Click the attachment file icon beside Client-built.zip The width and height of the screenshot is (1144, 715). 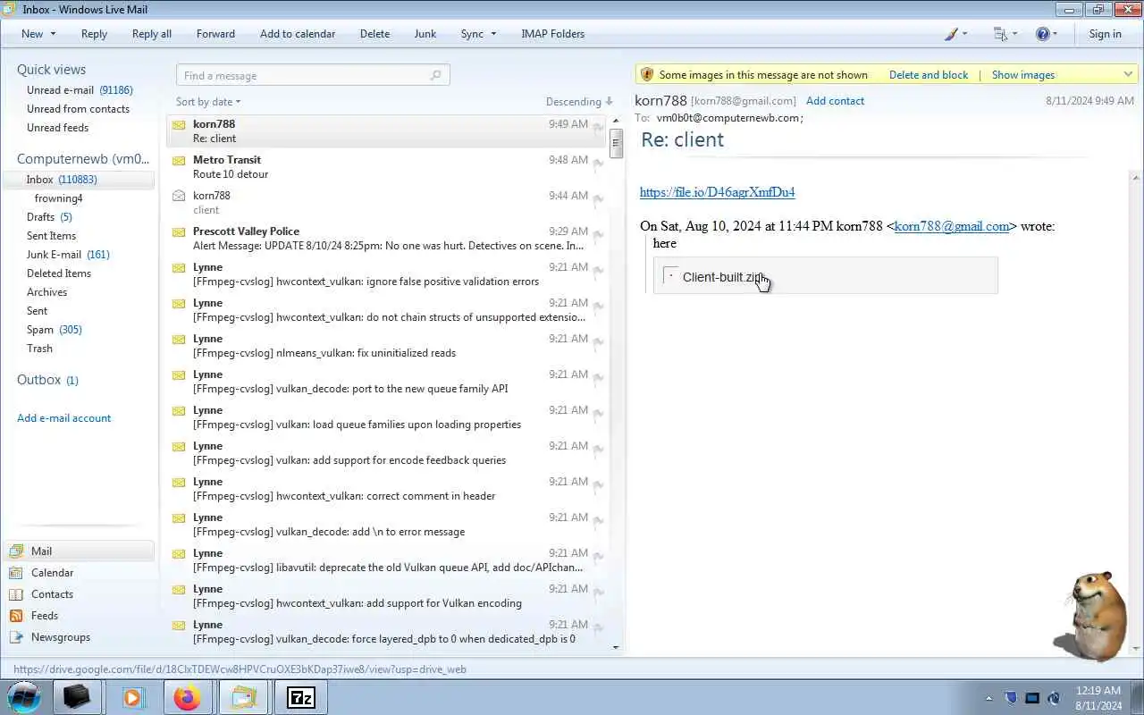pyautogui.click(x=670, y=276)
